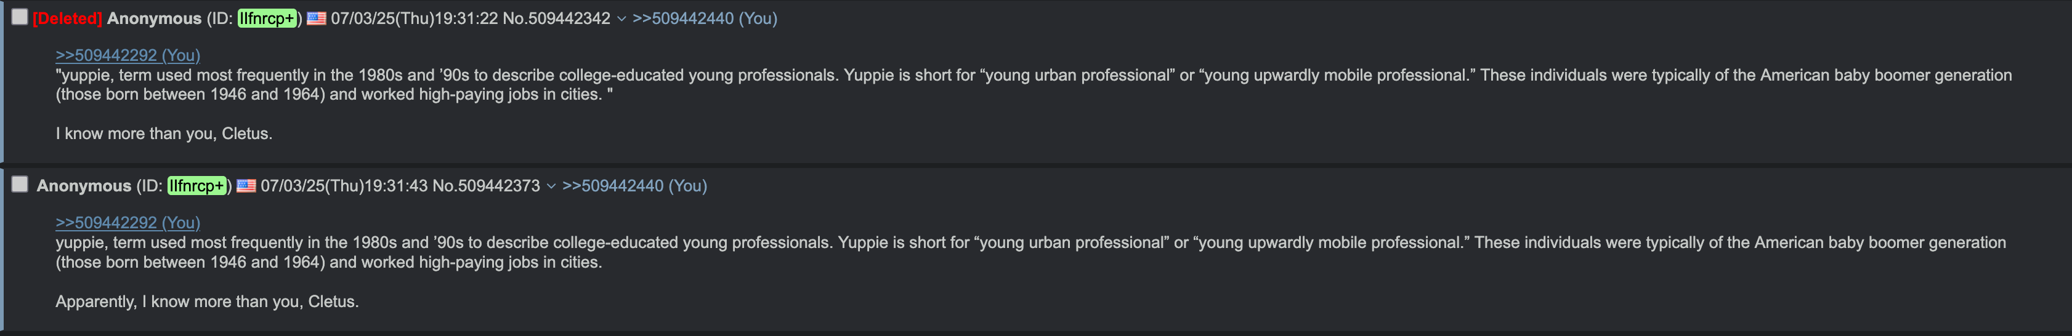The width and height of the screenshot is (2072, 336).
Task: Click the US flag on the deleted post
Action: (316, 18)
